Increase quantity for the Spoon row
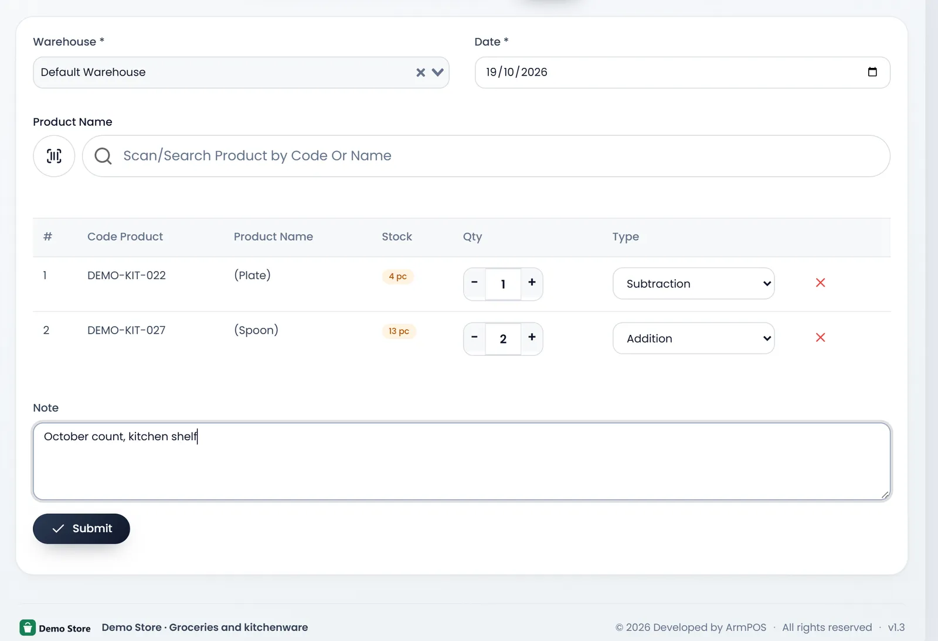 click(532, 338)
